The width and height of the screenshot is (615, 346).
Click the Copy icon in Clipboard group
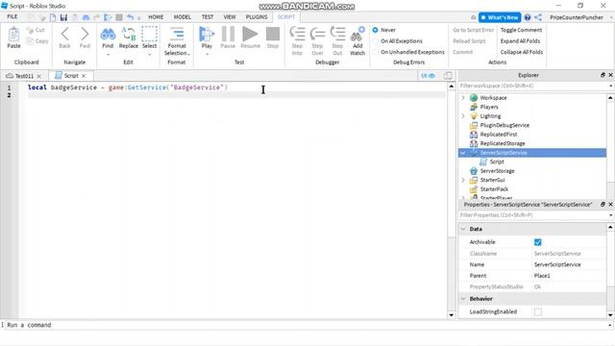pos(30,40)
